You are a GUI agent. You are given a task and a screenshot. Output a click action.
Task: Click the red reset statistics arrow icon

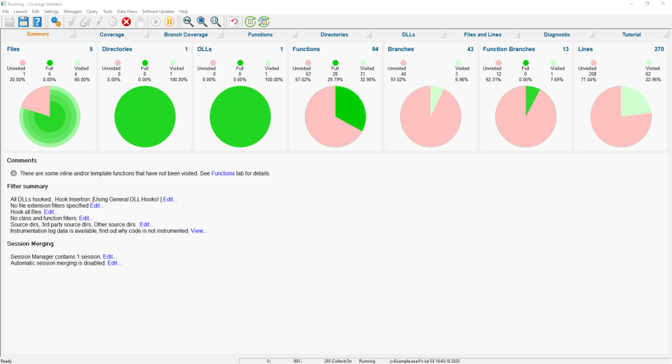coord(234,22)
